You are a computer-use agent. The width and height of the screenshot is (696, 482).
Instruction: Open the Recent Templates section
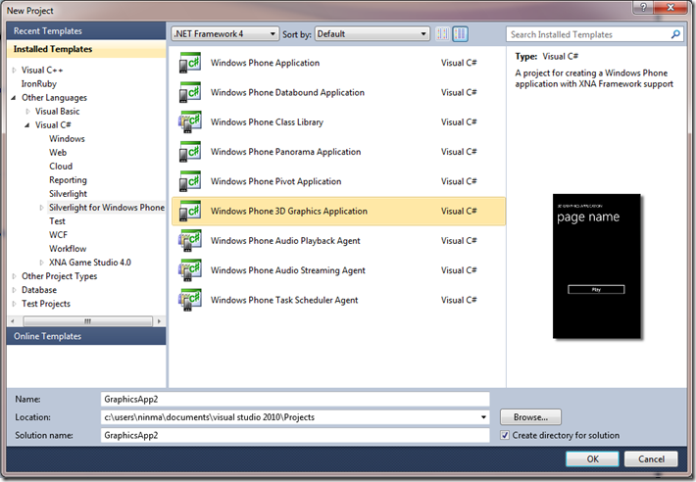coord(86,31)
